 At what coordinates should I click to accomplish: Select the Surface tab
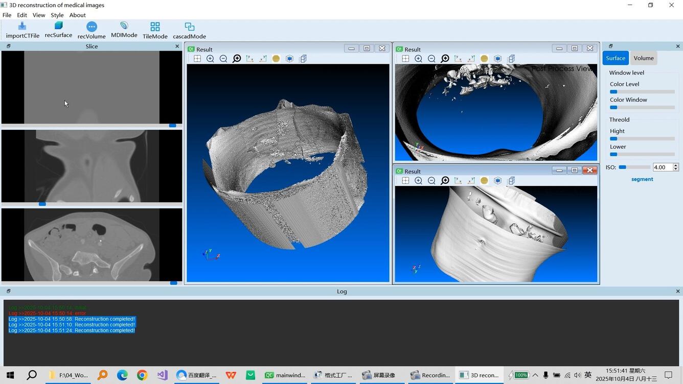616,58
